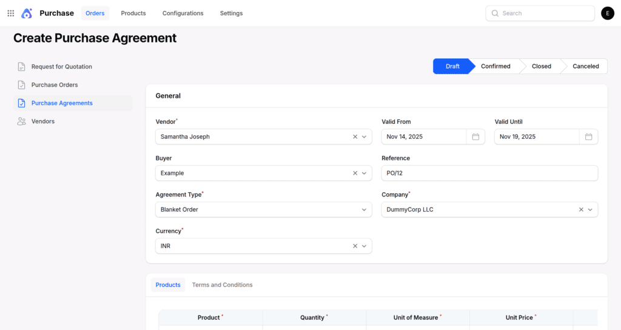Screen dimensions: 621x330
Task: Clear the Buyer field value
Action: (x=355, y=173)
